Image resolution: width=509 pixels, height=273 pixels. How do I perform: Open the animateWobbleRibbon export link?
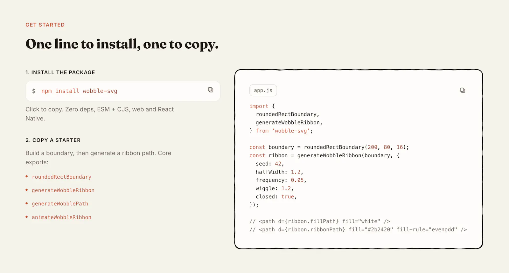[61, 217]
